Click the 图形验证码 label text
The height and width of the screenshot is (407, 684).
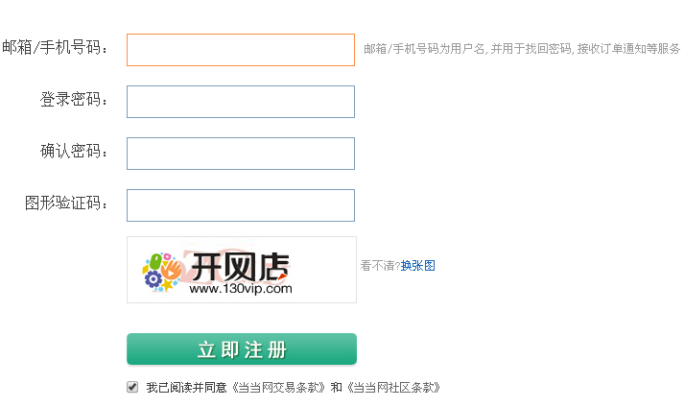[x=66, y=203]
